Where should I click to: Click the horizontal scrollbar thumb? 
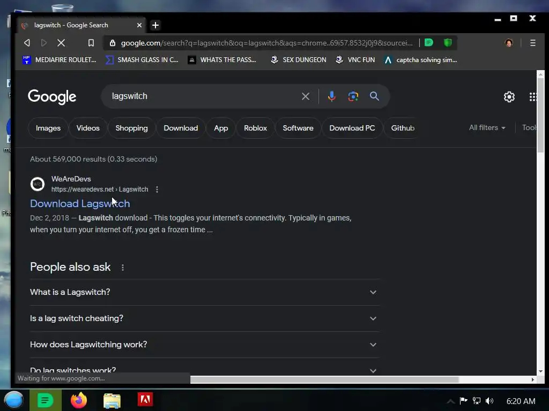pyautogui.click(x=324, y=379)
